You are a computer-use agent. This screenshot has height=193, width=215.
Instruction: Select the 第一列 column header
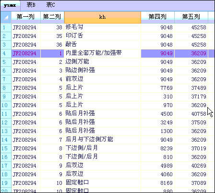tap(26, 17)
